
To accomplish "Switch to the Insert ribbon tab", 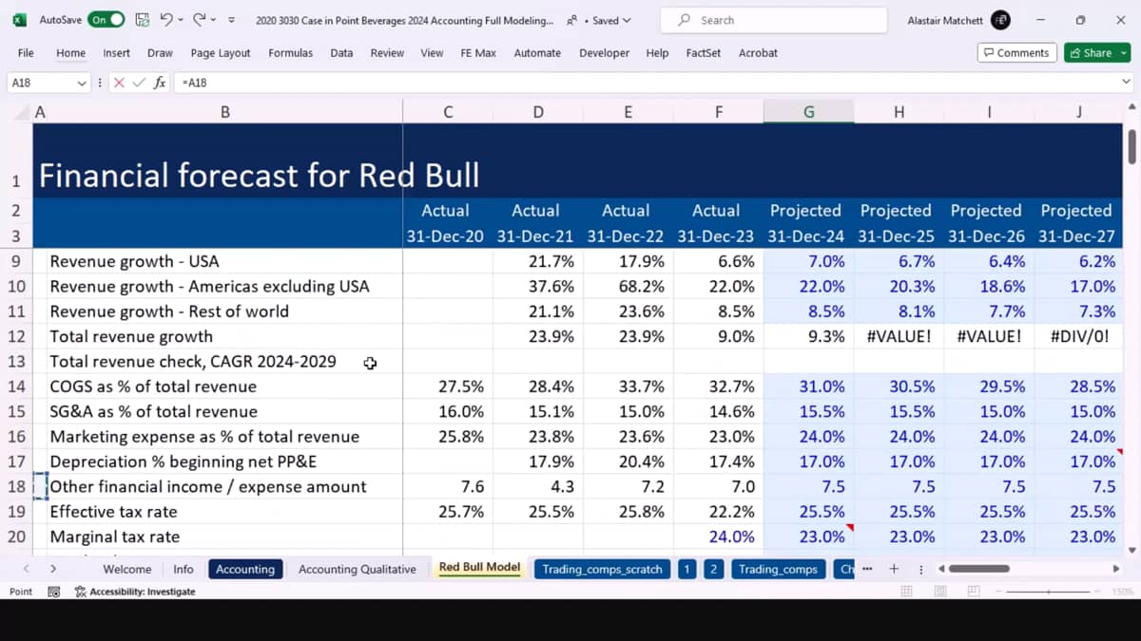I will (117, 53).
